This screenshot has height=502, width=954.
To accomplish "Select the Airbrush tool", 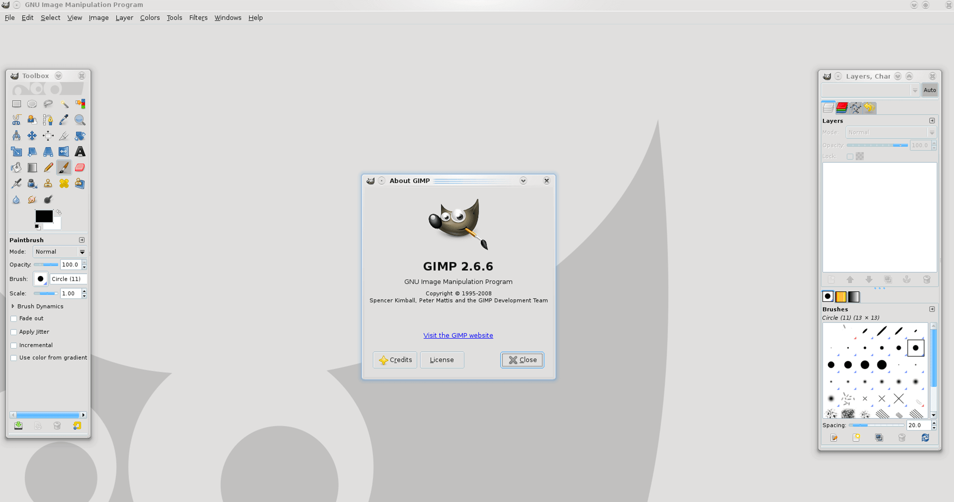I will click(16, 183).
